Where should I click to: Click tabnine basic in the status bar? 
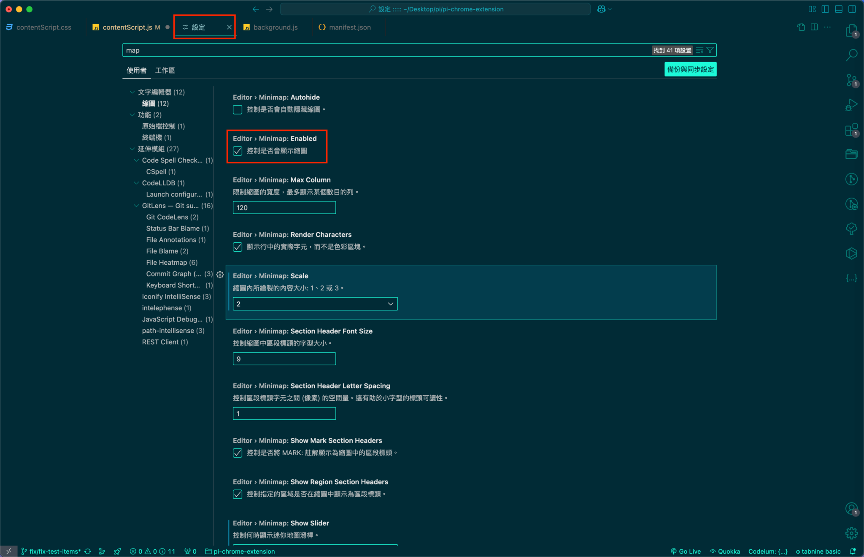(819, 551)
